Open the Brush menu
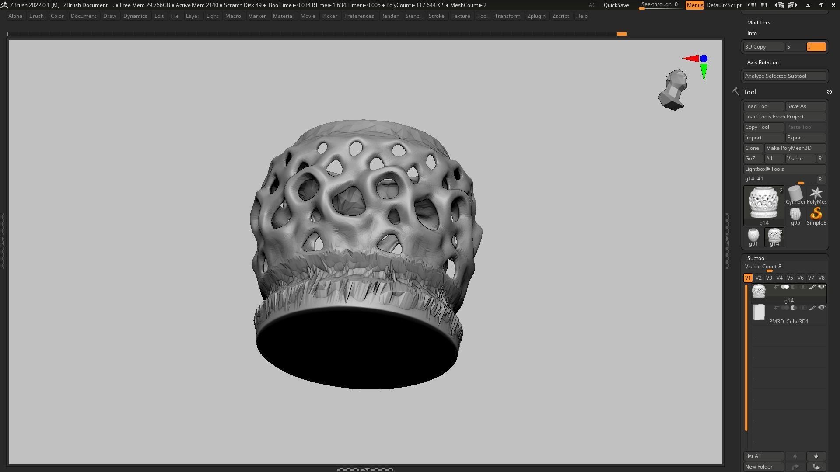 tap(36, 16)
